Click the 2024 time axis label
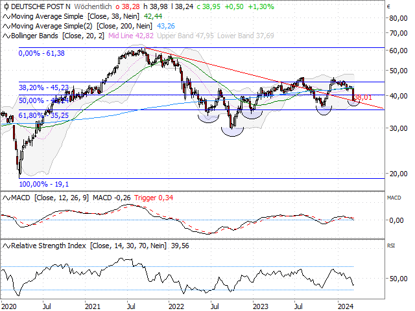Viewport: 415px width, 311px height. (x=346, y=306)
